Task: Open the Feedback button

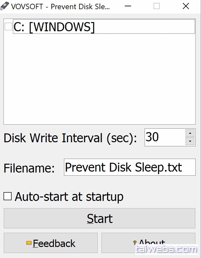Action: pyautogui.click(x=51, y=243)
